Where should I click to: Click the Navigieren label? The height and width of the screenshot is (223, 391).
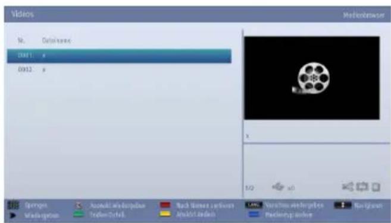coord(368,206)
